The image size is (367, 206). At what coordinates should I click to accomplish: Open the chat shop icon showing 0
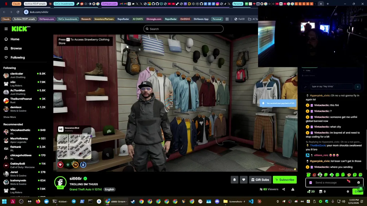[322, 191]
